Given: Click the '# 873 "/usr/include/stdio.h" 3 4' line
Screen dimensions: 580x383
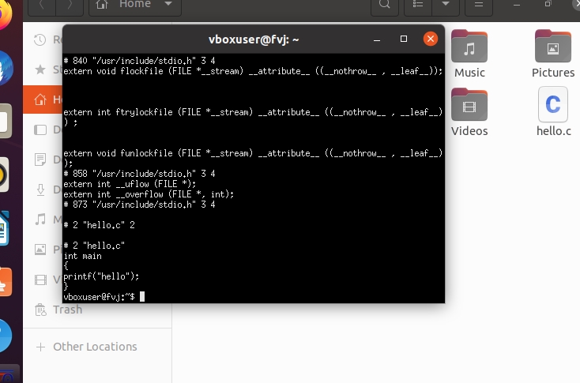Looking at the screenshot, I should point(139,205).
